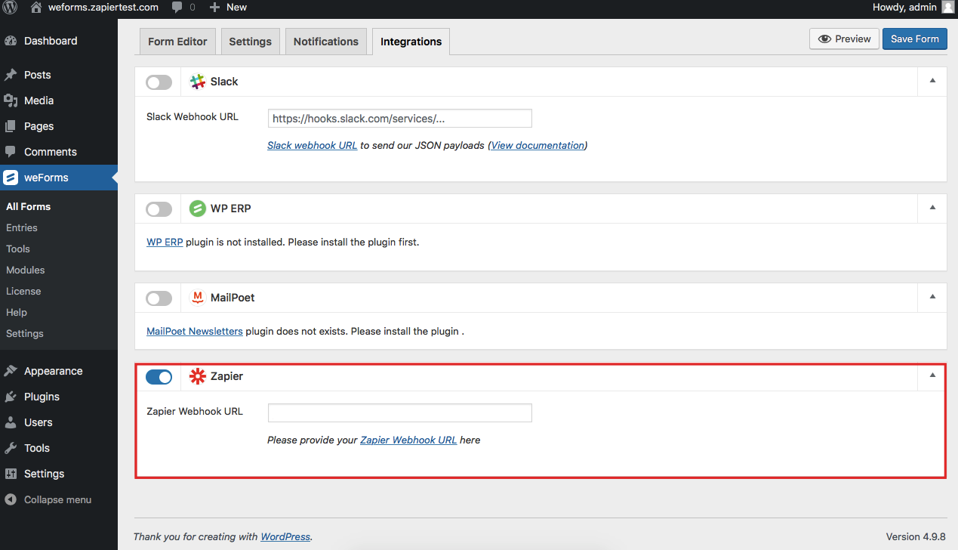Click the Comments icon in sidebar
Screen dimensions: 958x550
(11, 152)
